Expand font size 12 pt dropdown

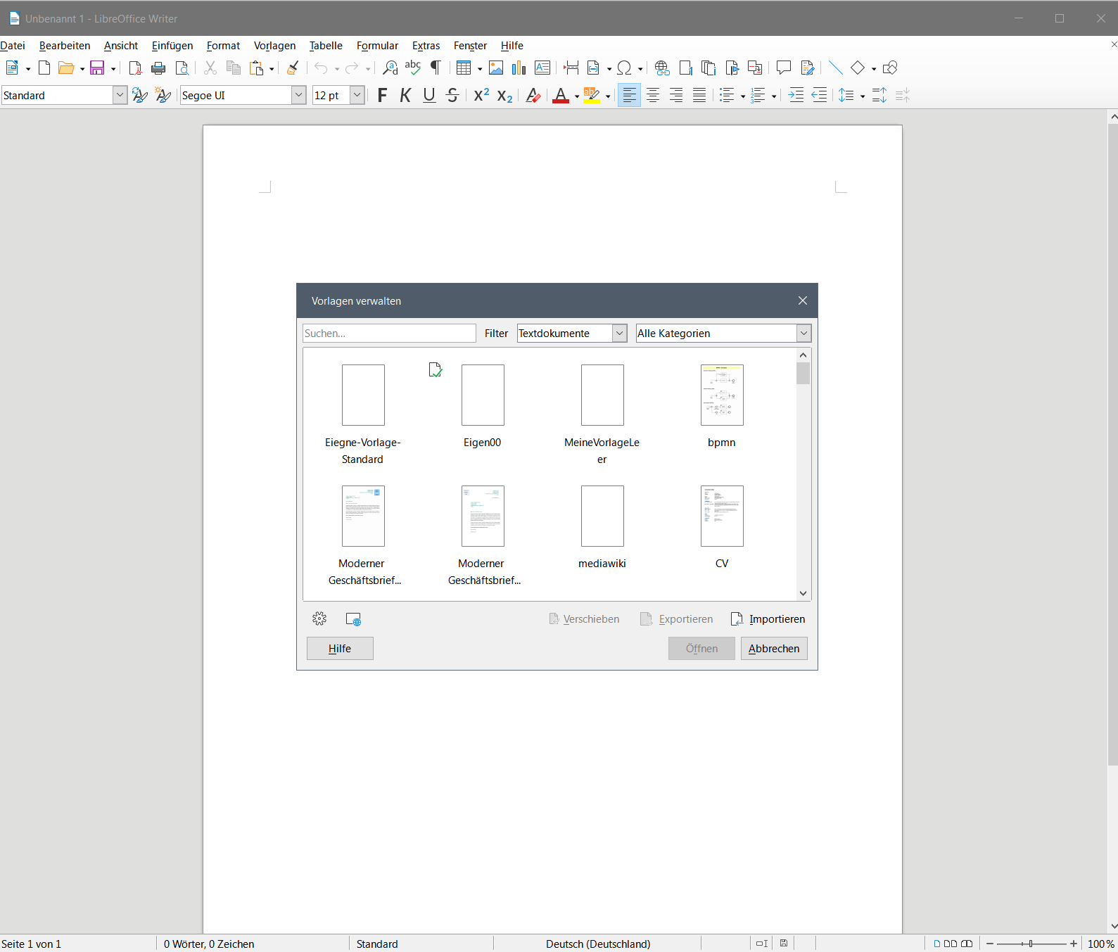click(x=357, y=95)
